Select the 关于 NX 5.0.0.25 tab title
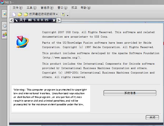The image size is (164, 126). (34, 20)
